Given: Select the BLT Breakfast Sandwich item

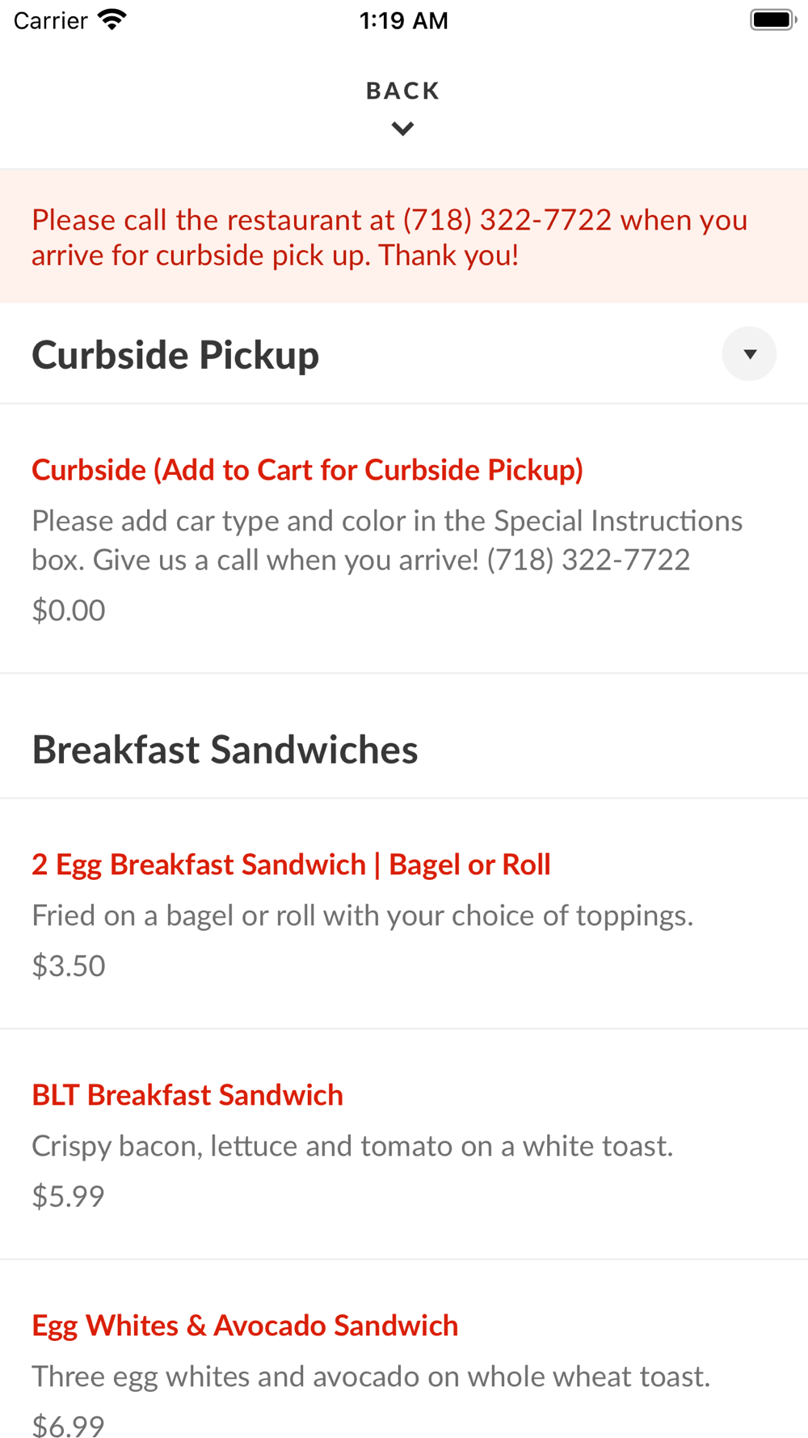Looking at the screenshot, I should tap(187, 1095).
